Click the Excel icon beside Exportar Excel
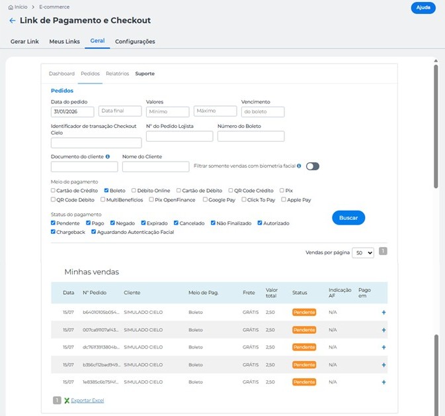Screen dimensions: 445x416 (x=67, y=400)
